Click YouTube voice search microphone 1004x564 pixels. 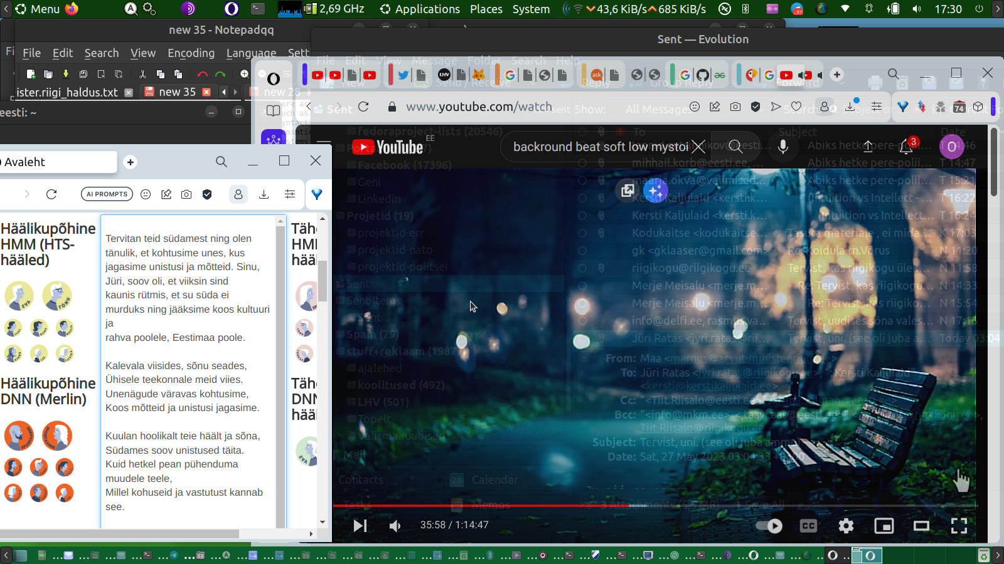(x=783, y=147)
